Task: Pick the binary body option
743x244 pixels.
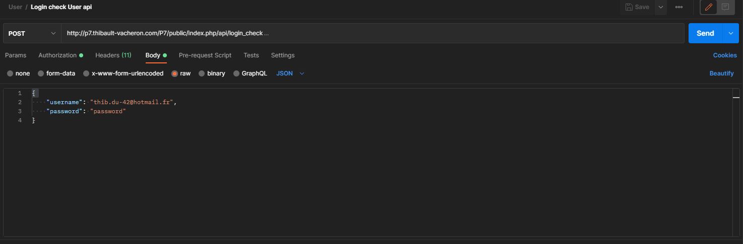Action: pos(202,73)
